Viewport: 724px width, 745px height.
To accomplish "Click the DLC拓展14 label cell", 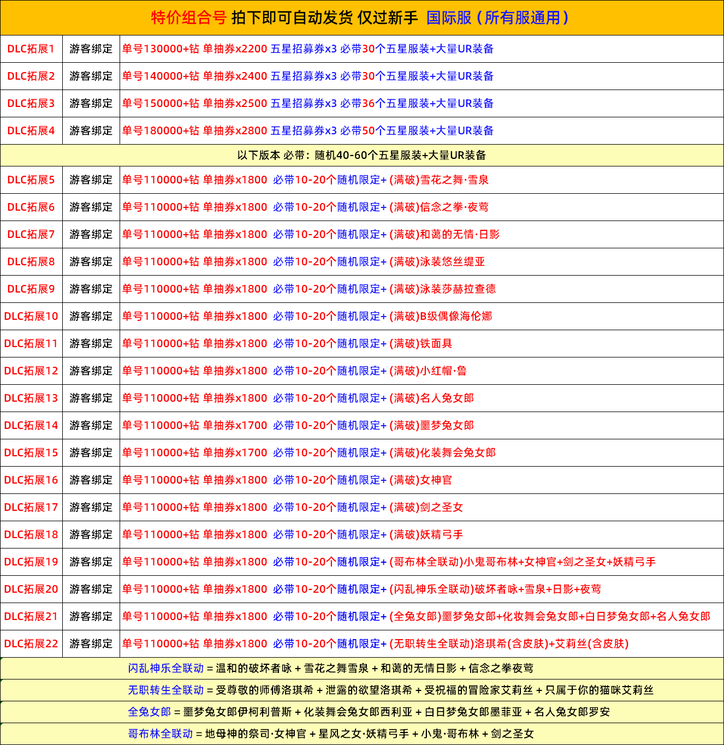I will click(31, 426).
